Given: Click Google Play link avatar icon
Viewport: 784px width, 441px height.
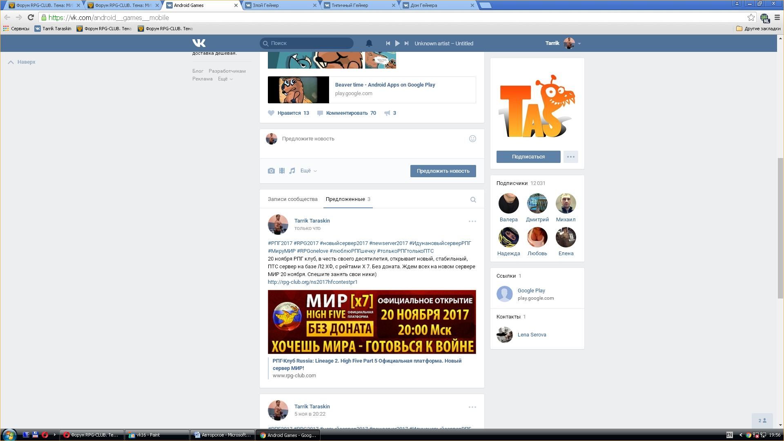Looking at the screenshot, I should [x=504, y=294].
